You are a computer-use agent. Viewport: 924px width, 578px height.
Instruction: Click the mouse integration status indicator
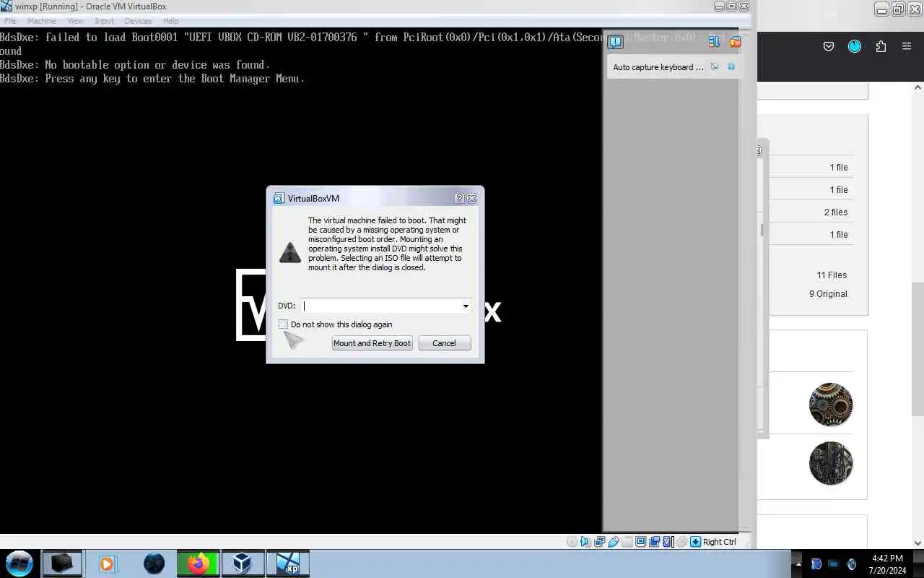pyautogui.click(x=682, y=542)
